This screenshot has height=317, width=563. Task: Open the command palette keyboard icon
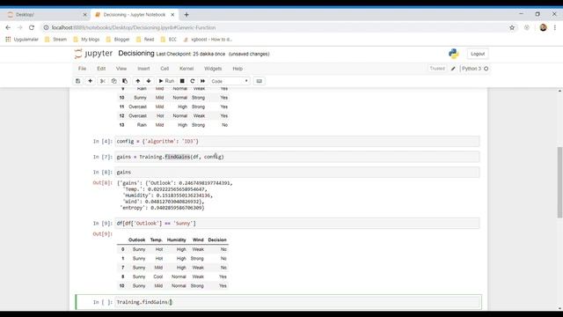[260, 81]
